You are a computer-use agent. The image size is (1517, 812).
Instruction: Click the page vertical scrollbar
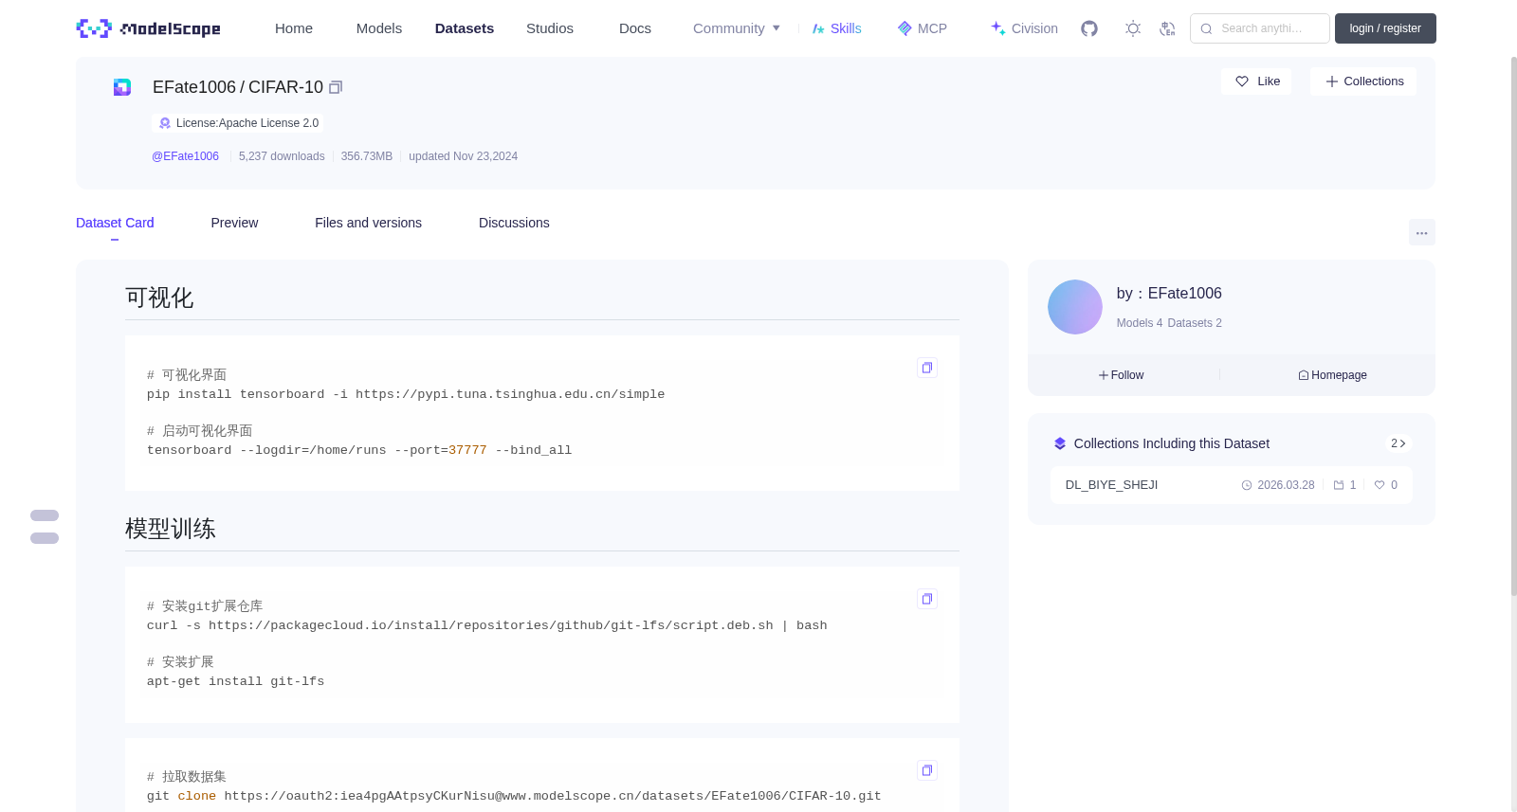point(1513,326)
